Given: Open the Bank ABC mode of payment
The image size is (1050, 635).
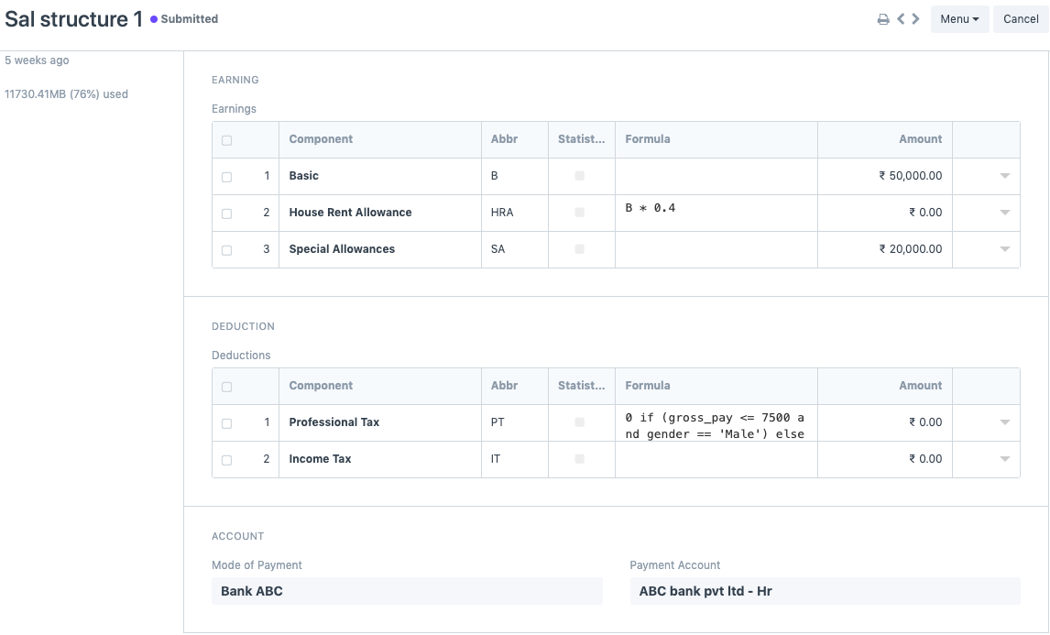Looking at the screenshot, I should [407, 591].
